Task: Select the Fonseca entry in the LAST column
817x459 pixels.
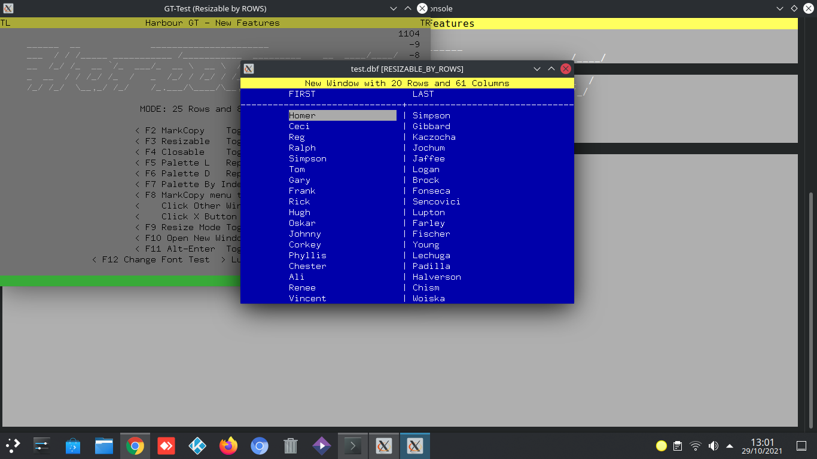Action: point(431,191)
